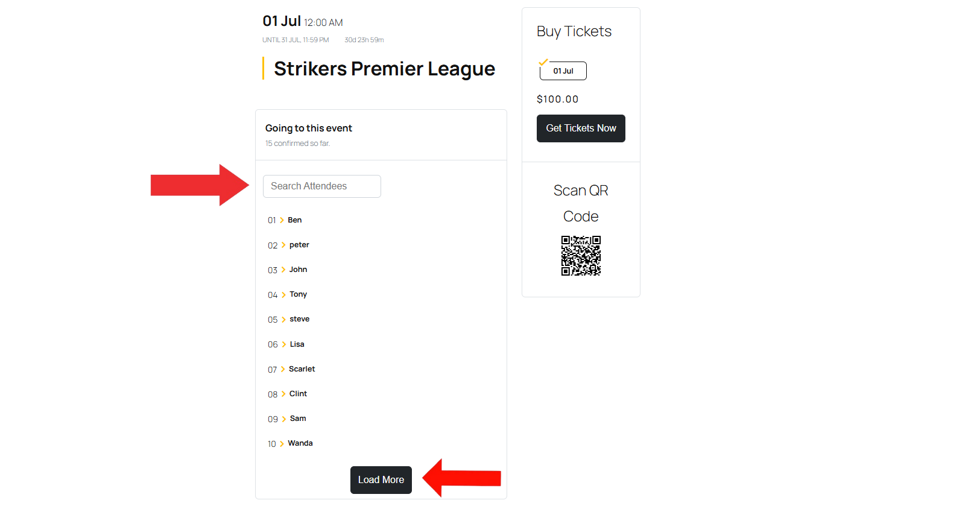Click the orange chevron next to John
The height and width of the screenshot is (506, 977).
click(283, 270)
